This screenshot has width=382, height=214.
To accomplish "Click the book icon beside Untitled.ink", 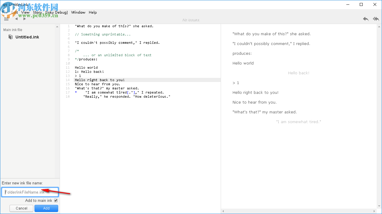I will (11, 37).
